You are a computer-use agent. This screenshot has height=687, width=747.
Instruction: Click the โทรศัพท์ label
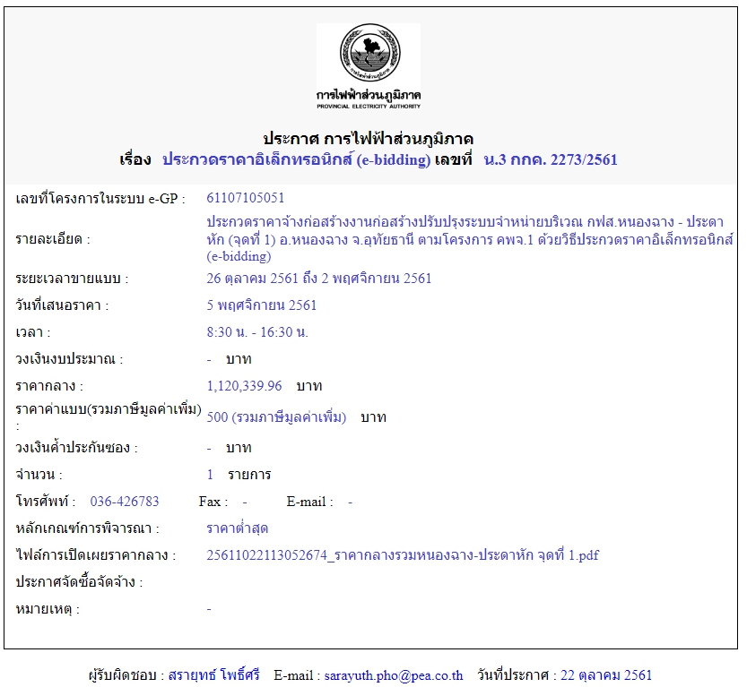click(x=45, y=502)
